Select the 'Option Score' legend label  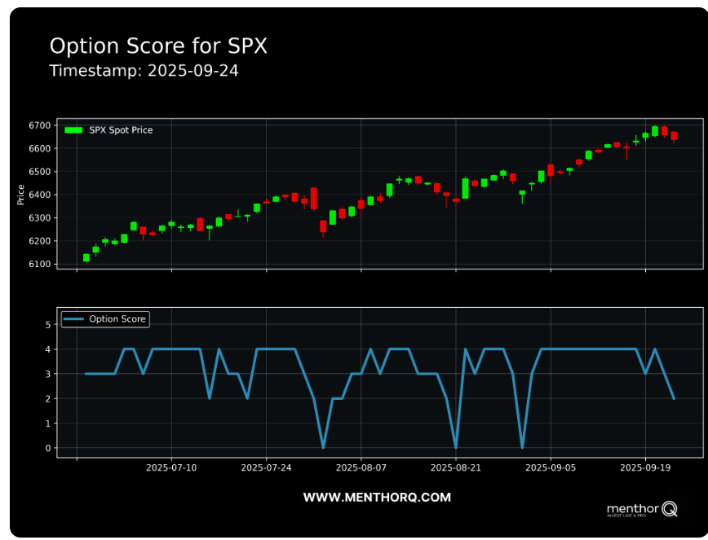pyautogui.click(x=117, y=319)
